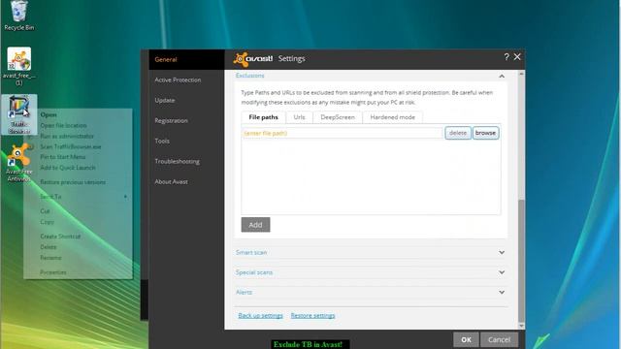Switch to the Urls tab
This screenshot has width=621, height=349.
point(299,117)
